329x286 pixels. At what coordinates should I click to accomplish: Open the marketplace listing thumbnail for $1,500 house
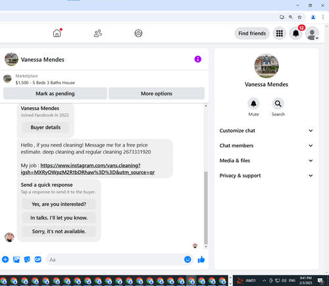[x=7, y=78]
